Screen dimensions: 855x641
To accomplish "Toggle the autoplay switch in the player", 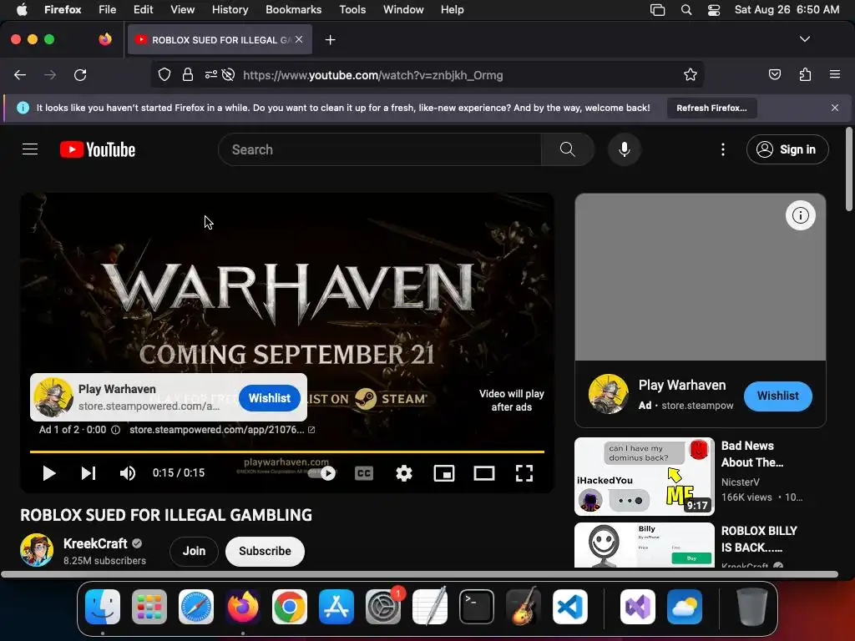I will (x=322, y=473).
